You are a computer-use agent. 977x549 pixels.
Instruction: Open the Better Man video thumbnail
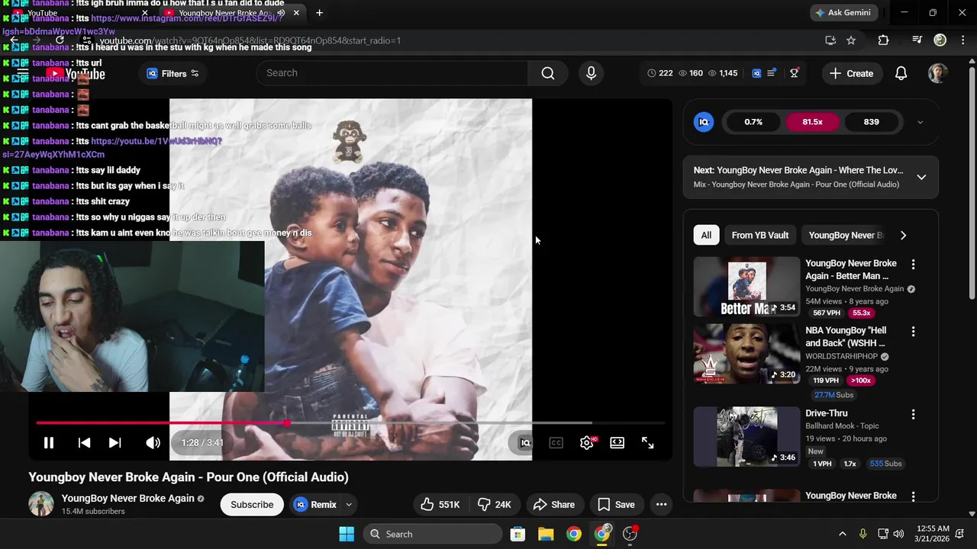tap(746, 287)
